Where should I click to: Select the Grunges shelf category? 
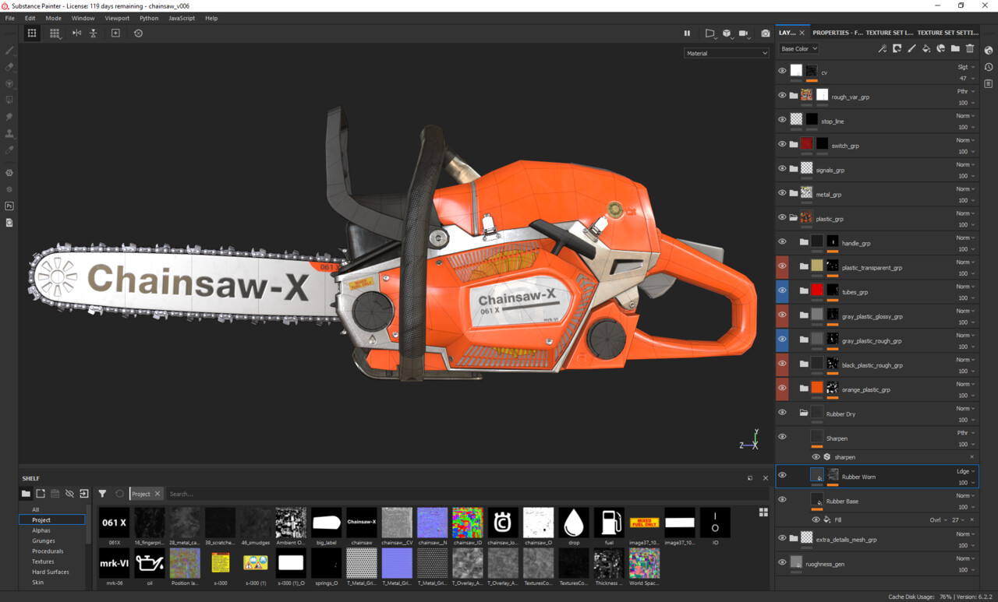click(x=44, y=540)
